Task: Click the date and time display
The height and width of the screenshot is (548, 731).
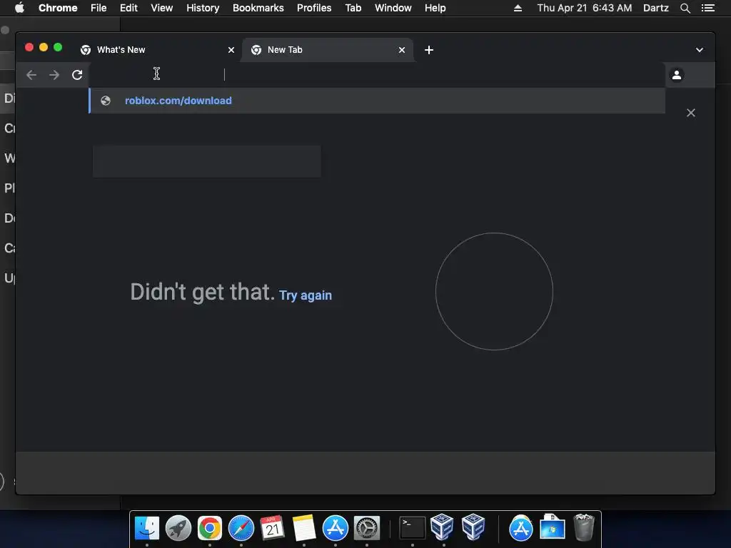Action: (584, 8)
